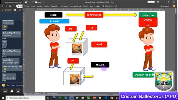The width and height of the screenshot is (178, 100).
Task: Click the Escribe aquí para buscar taskbar search
Action: point(25,98)
